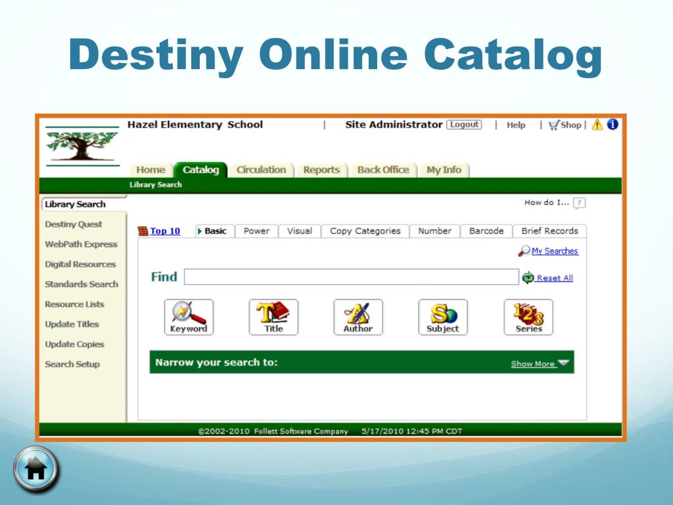This screenshot has height=505, width=673.
Task: Open the Top 10 link
Action: click(165, 231)
